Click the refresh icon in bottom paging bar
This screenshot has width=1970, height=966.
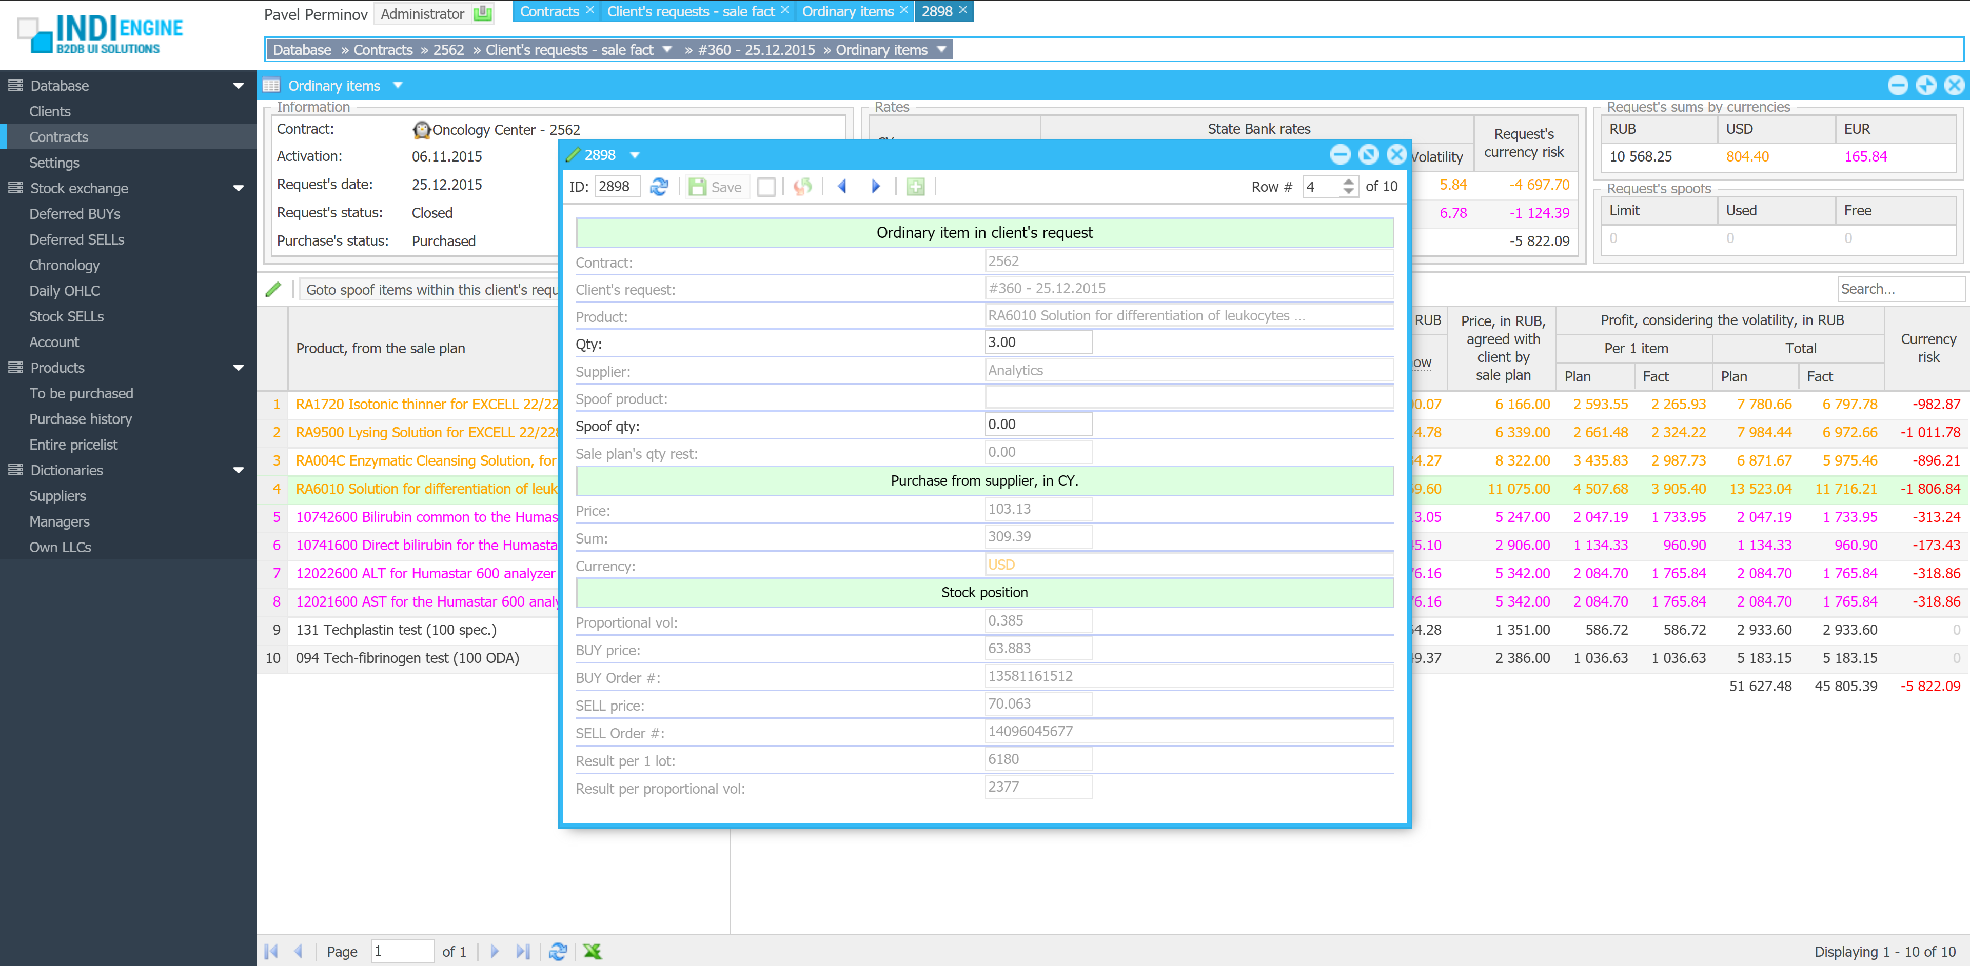tap(558, 951)
